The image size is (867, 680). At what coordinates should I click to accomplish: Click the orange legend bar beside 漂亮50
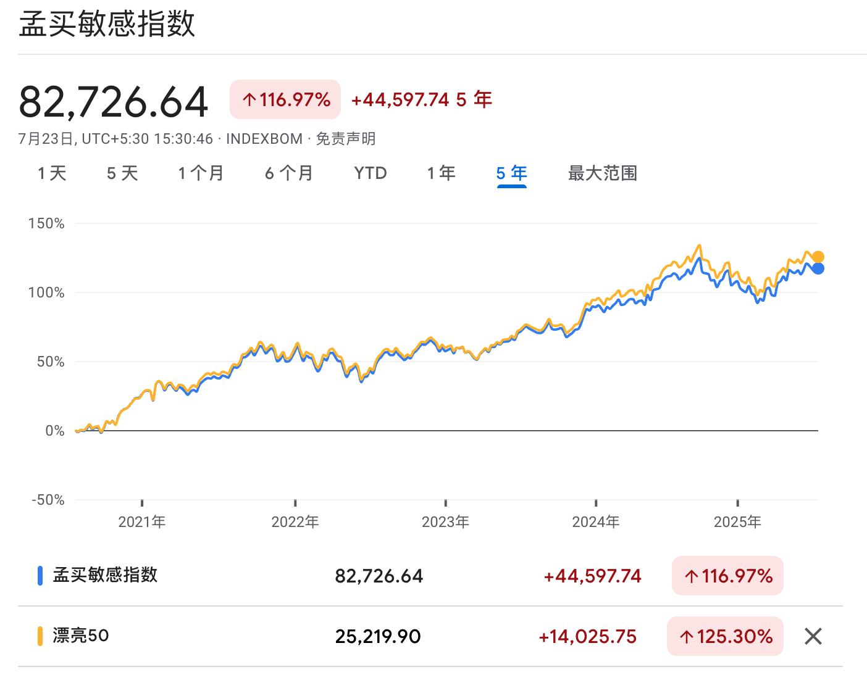tap(41, 636)
